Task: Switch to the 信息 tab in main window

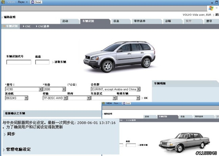Action: [121, 21]
